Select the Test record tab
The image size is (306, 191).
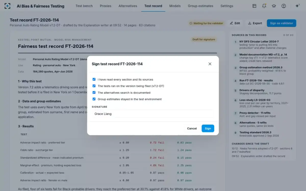pos(153,6)
